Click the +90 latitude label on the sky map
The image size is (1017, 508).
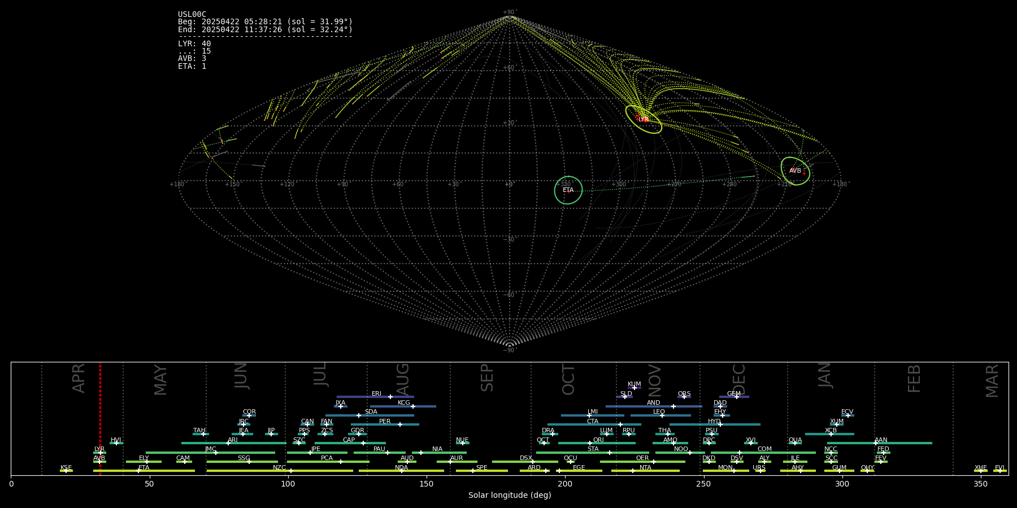[x=510, y=12]
